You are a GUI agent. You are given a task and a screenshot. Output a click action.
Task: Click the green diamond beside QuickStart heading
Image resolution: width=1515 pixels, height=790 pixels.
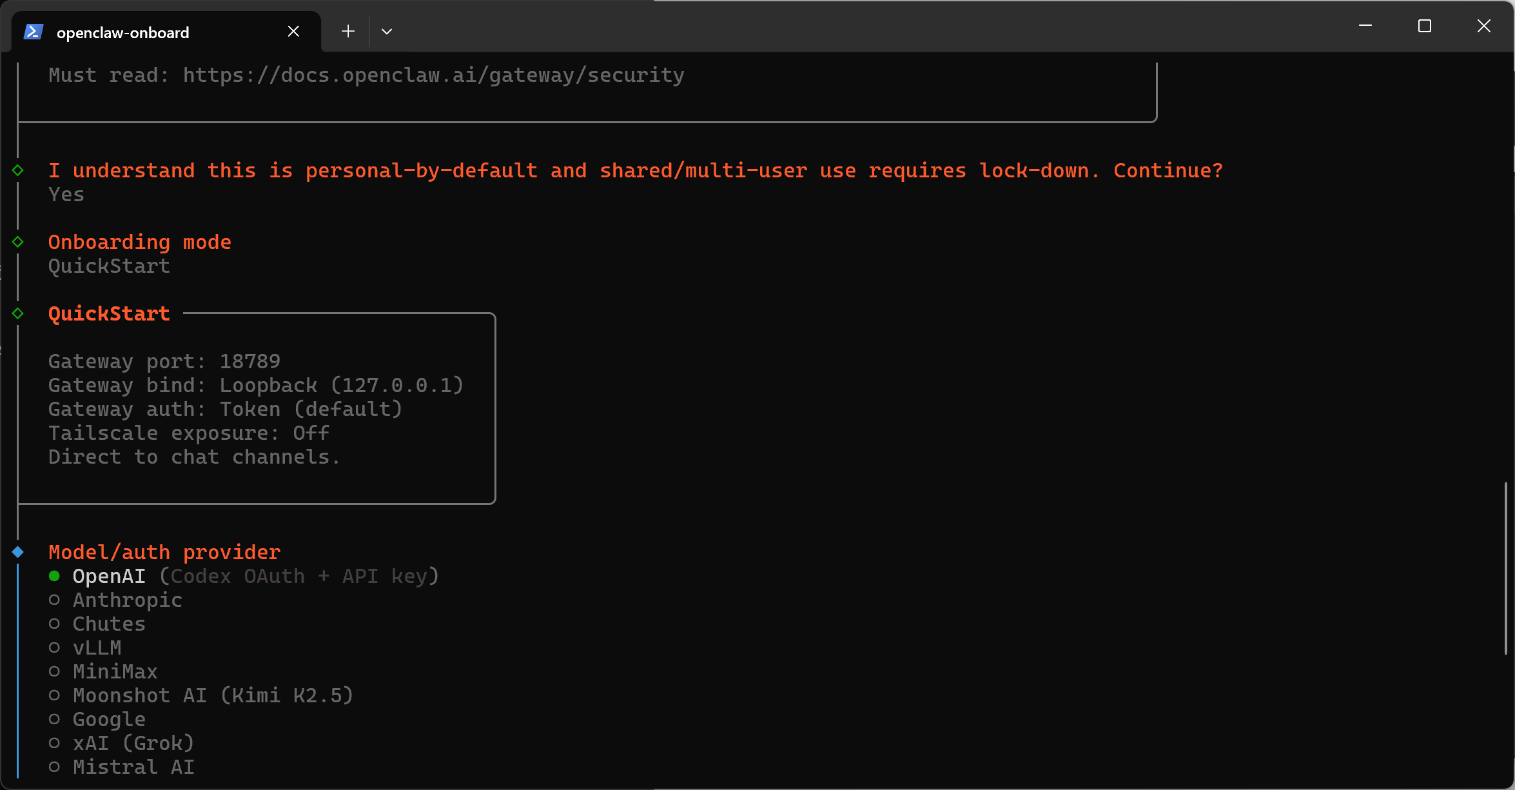18,313
